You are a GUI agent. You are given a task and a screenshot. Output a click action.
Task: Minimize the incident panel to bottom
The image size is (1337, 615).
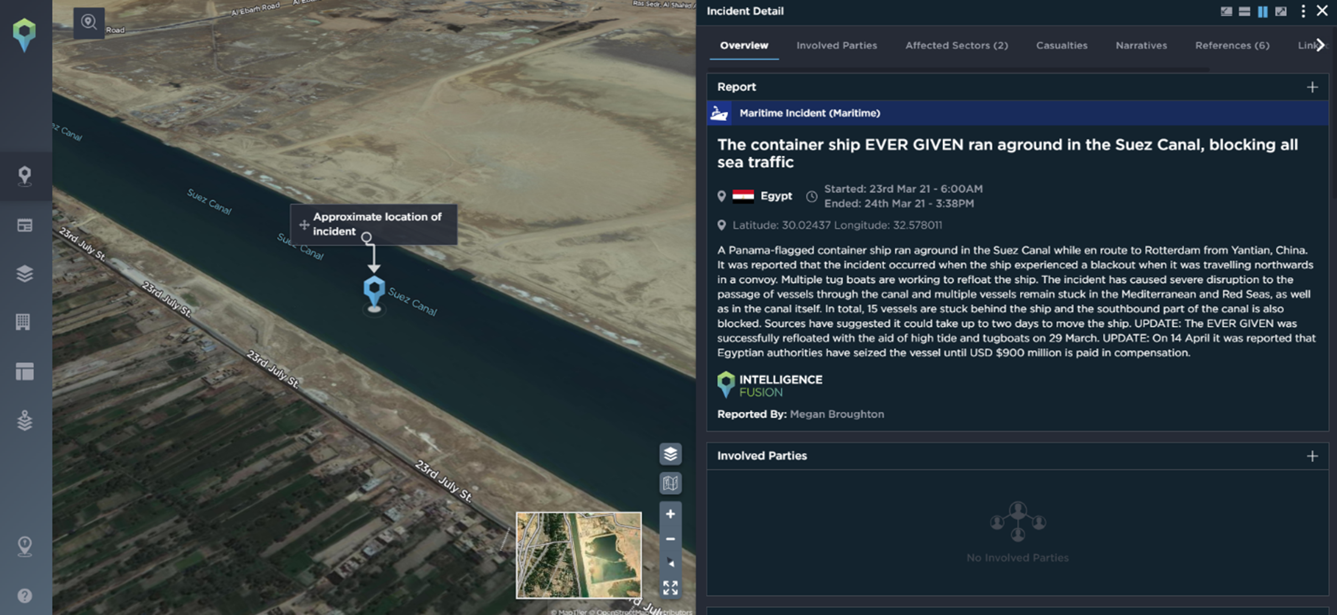pyautogui.click(x=1226, y=11)
